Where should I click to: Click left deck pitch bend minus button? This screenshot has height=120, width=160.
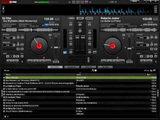click(x=54, y=62)
